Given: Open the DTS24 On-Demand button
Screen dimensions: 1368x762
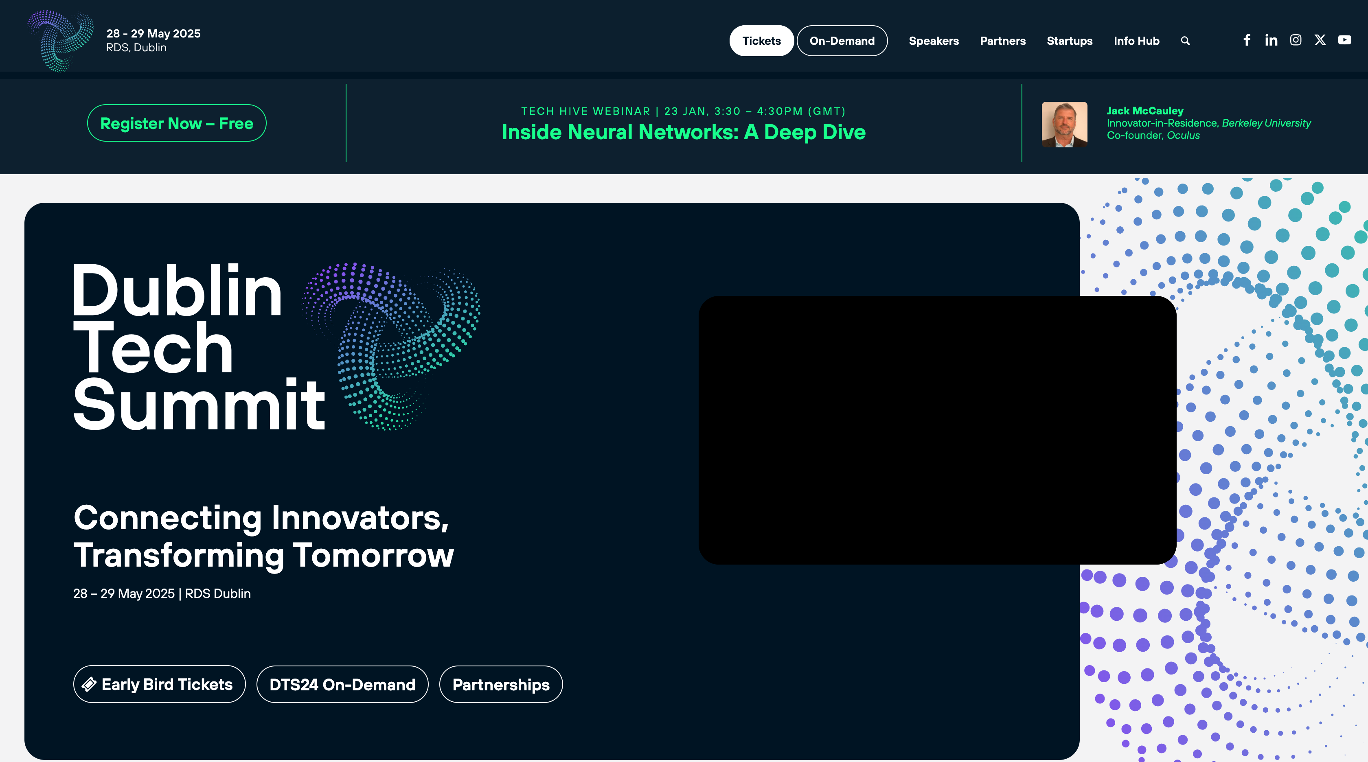Looking at the screenshot, I should (342, 684).
